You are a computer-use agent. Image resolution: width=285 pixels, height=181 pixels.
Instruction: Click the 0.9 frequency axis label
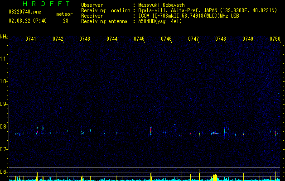coord(4,104)
